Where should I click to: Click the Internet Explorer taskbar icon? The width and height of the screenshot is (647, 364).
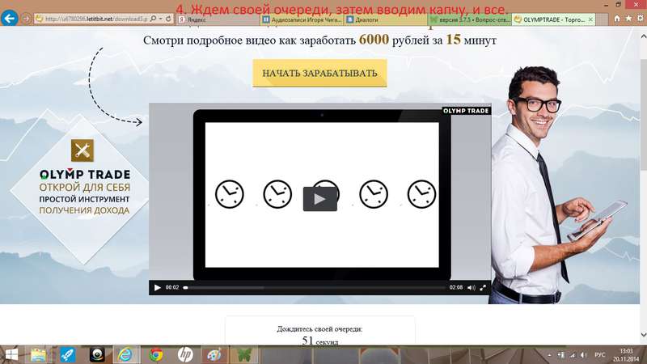tap(125, 355)
